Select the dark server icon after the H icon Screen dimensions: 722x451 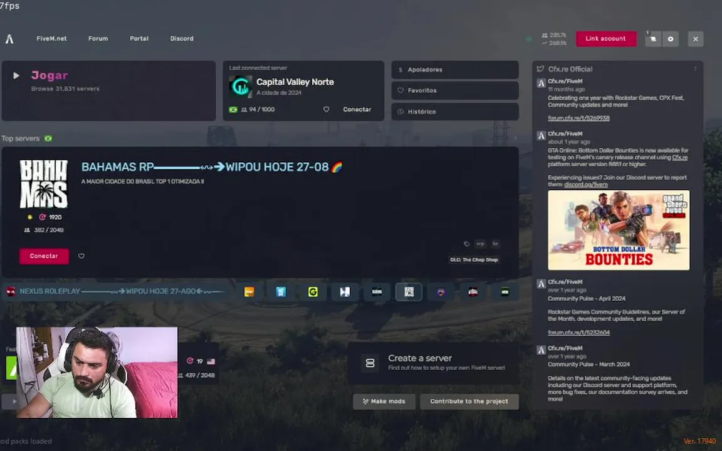(377, 293)
